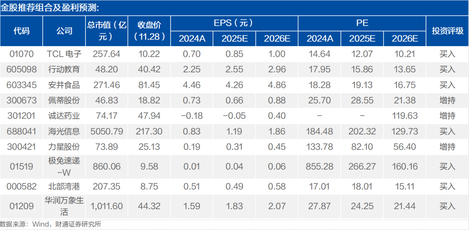Click the PE group header

[x=362, y=23]
